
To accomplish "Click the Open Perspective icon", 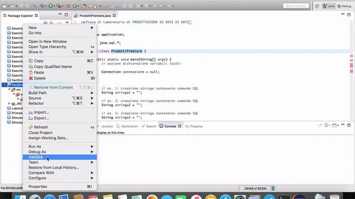I will click(317, 6).
